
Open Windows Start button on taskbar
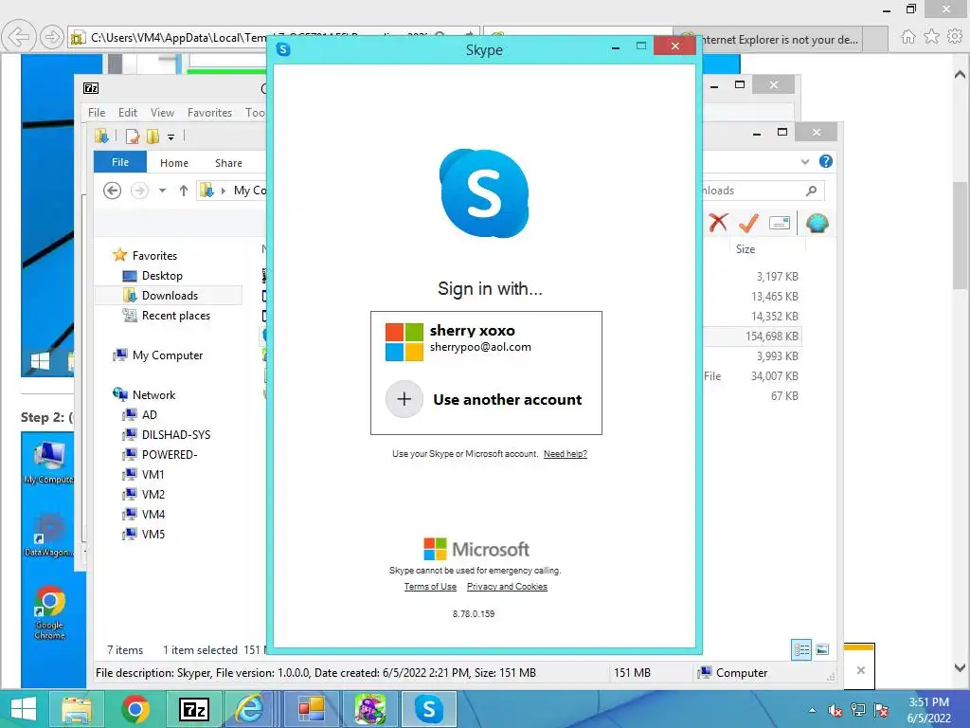23,709
